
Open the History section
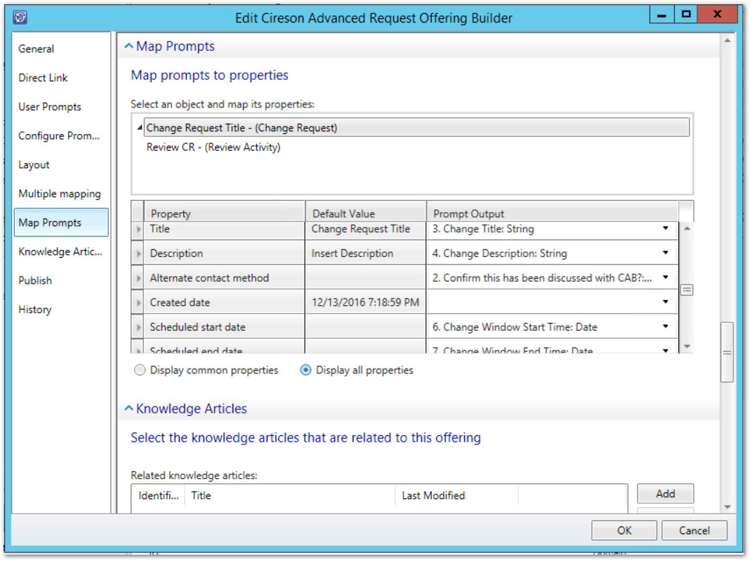pyautogui.click(x=35, y=310)
